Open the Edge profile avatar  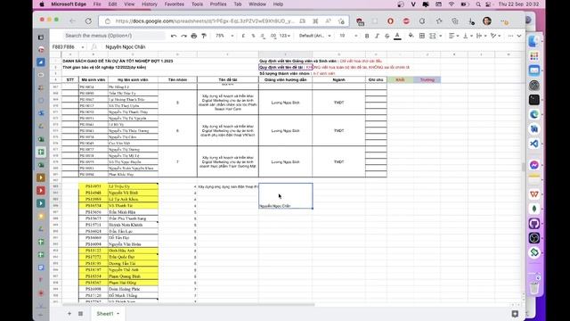[x=487, y=21]
